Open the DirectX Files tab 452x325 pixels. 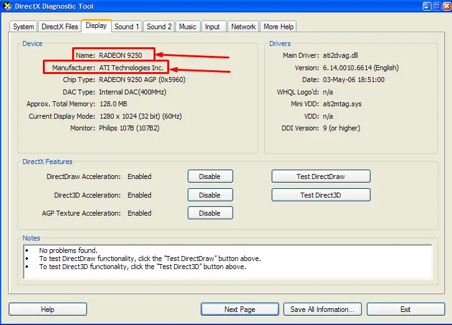(60, 27)
